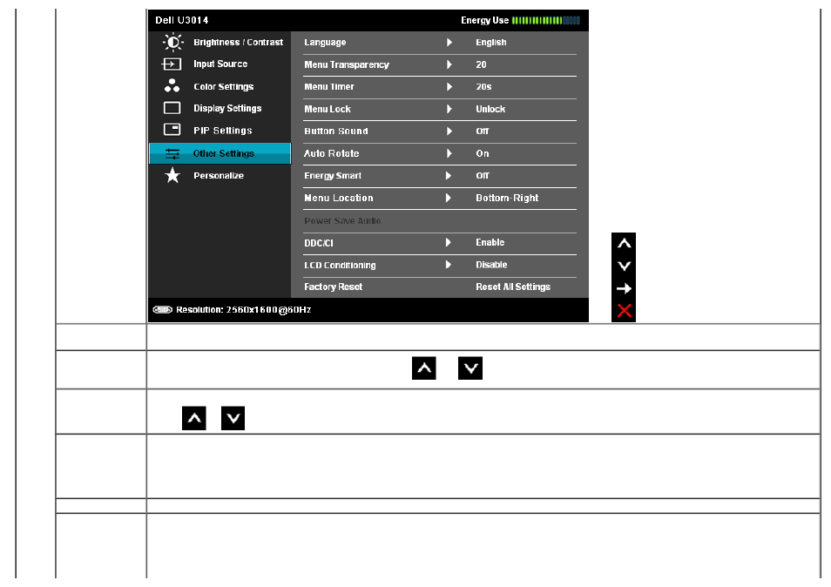Screen dimensions: 831x587
Task: Toggle the Auto Rotate On value
Action: click(x=483, y=153)
